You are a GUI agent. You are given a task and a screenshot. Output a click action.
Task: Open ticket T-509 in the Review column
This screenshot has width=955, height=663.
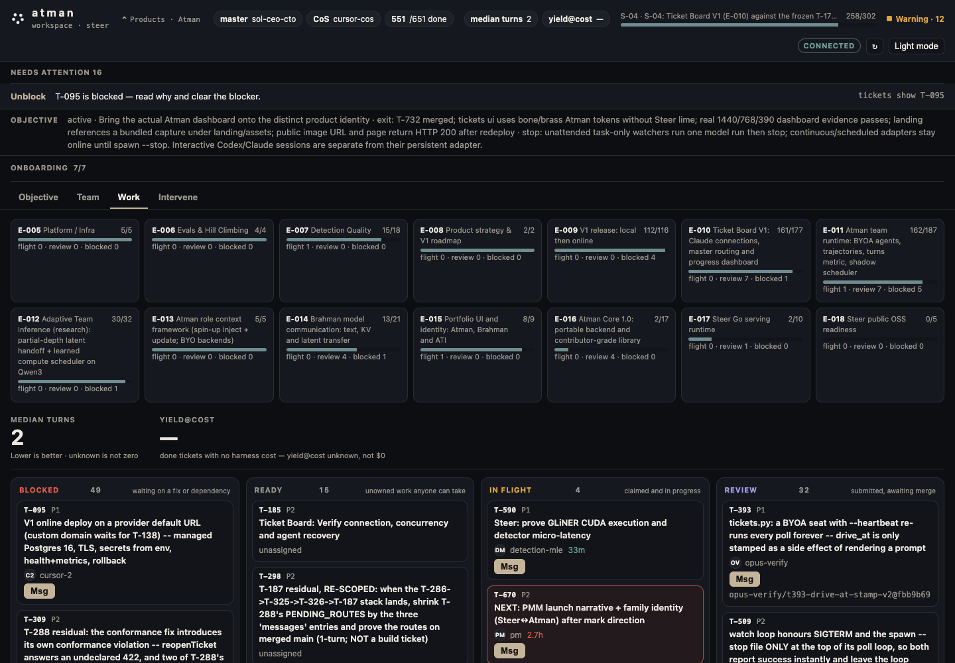point(830,638)
